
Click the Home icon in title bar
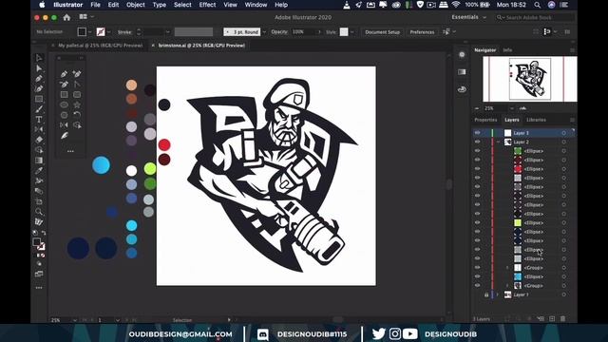point(66,17)
